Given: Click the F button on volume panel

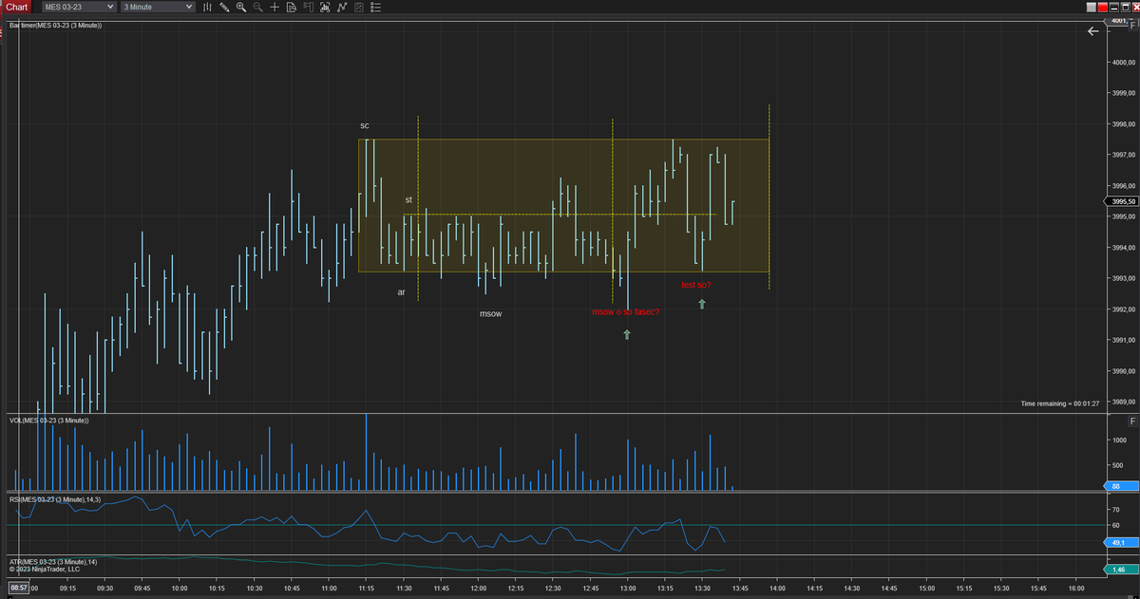Looking at the screenshot, I should [1132, 421].
